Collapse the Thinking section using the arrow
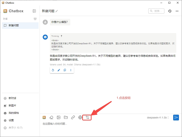Screen dimensions: 182x137 (x=62, y=36)
